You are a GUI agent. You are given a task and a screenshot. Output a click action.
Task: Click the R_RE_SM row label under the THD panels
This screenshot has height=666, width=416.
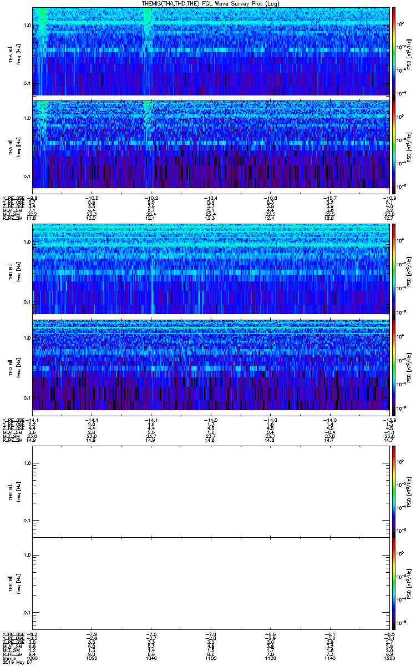click(x=12, y=441)
